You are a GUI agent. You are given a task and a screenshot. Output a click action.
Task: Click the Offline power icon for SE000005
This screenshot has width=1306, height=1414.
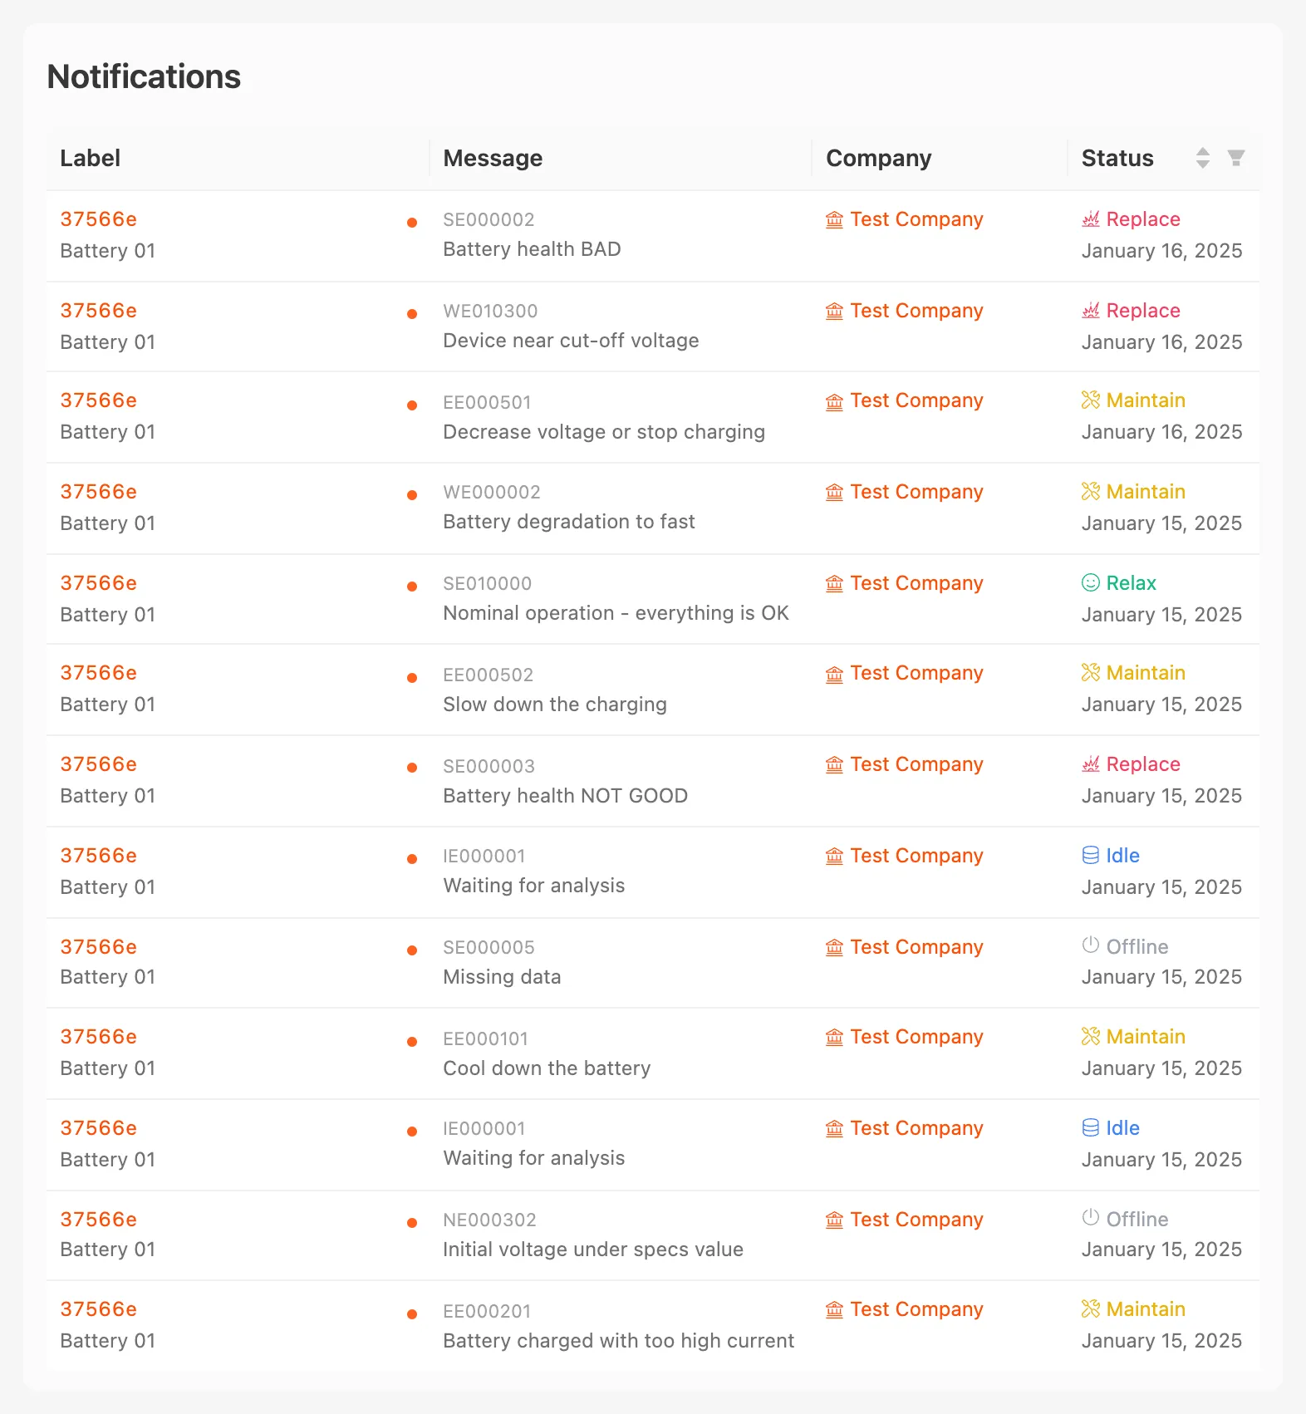pos(1091,945)
